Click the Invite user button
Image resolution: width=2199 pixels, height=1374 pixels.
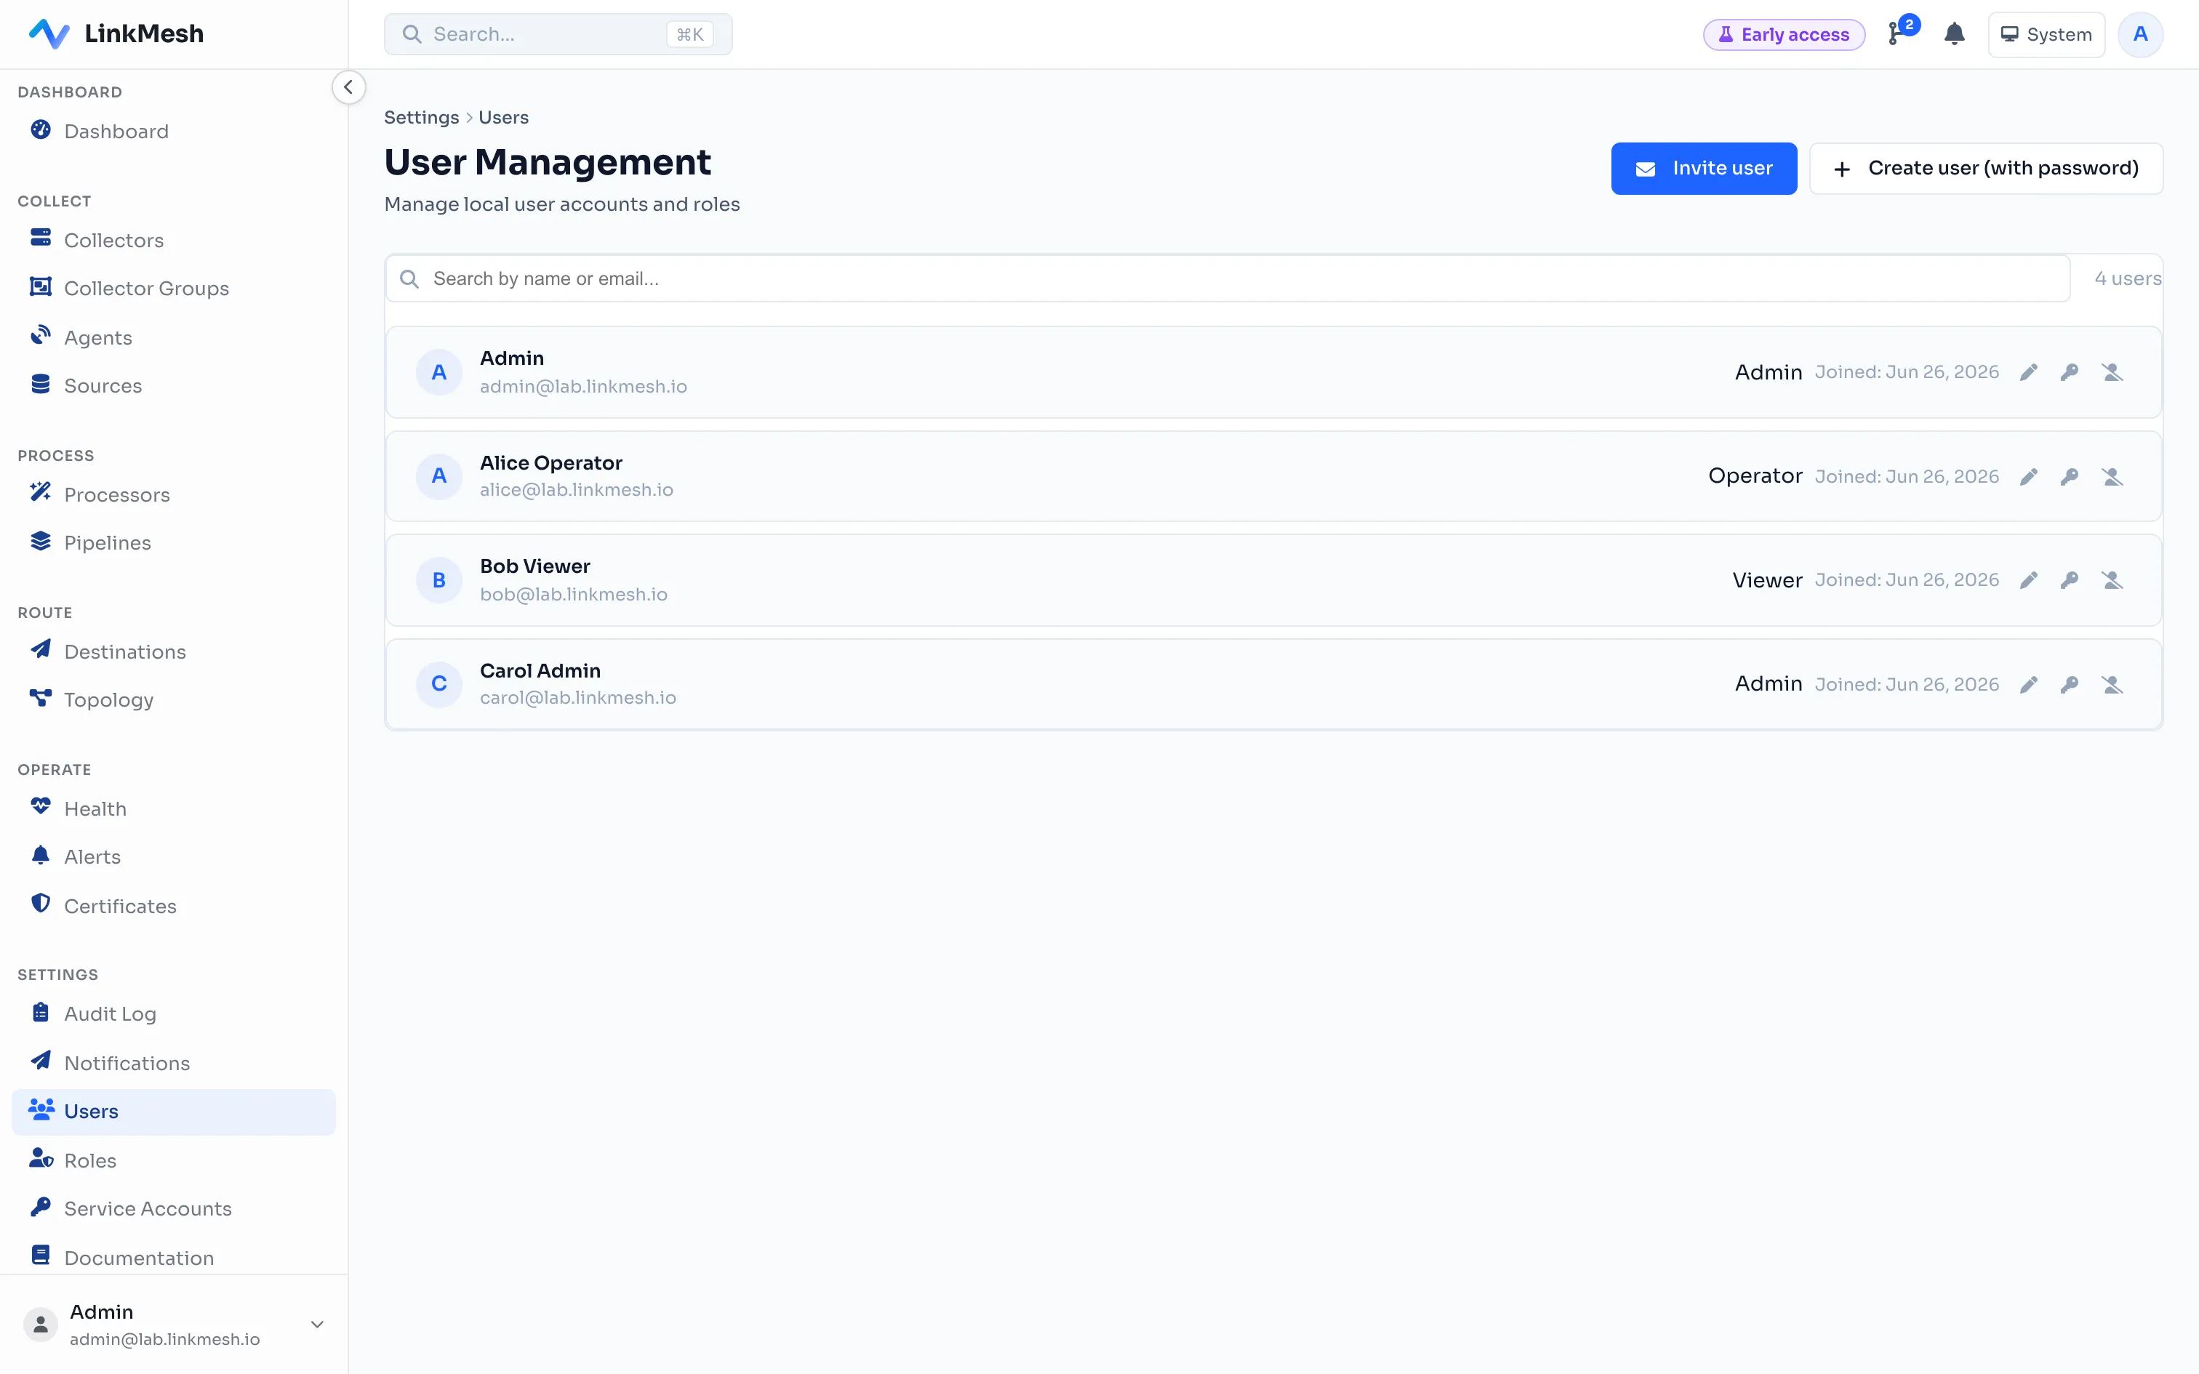pyautogui.click(x=1704, y=168)
